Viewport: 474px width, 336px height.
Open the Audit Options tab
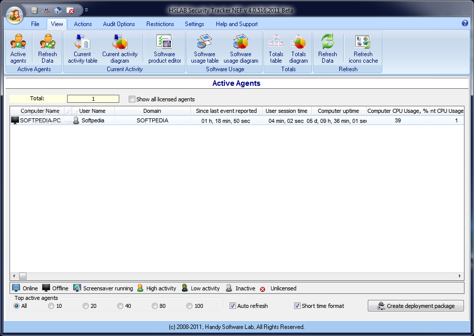tap(119, 24)
